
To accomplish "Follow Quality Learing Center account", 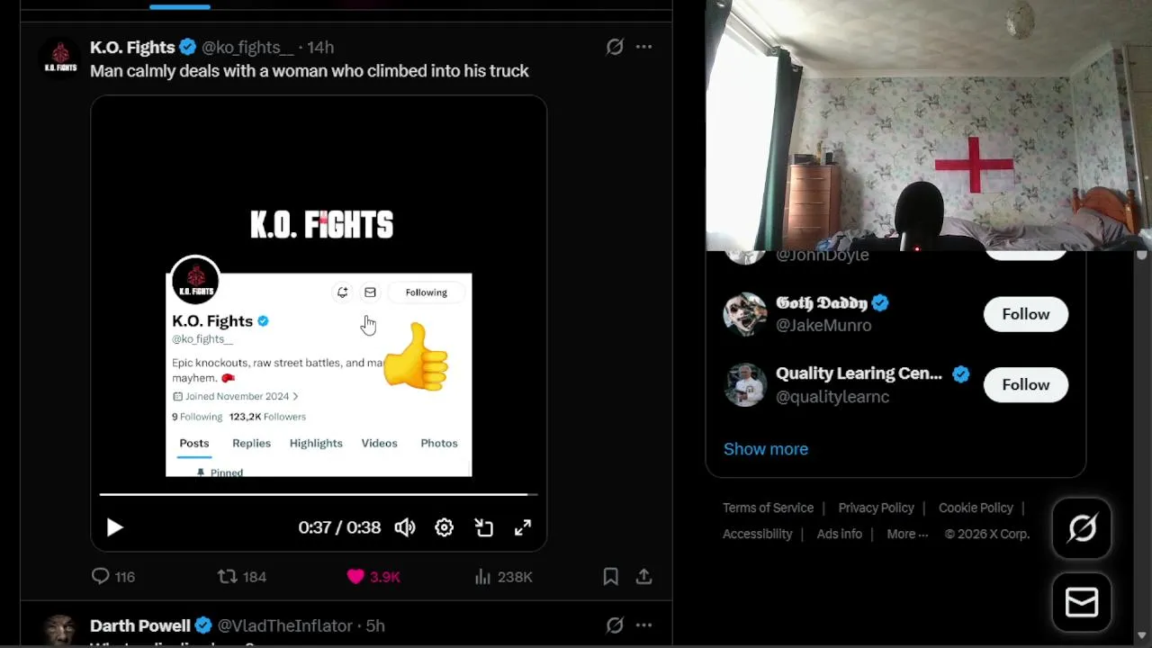I will [1025, 384].
